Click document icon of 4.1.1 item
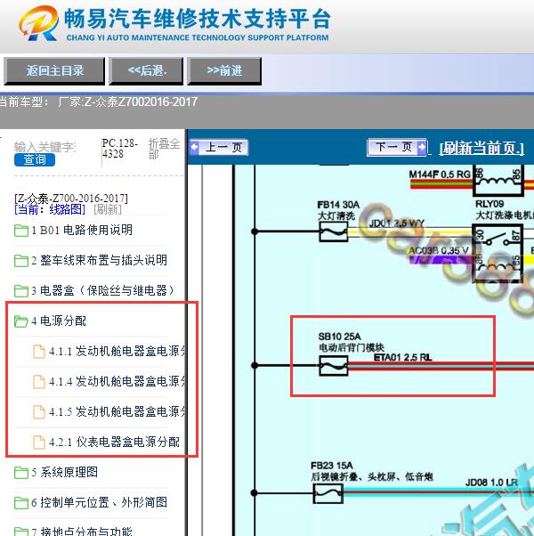 pos(39,352)
